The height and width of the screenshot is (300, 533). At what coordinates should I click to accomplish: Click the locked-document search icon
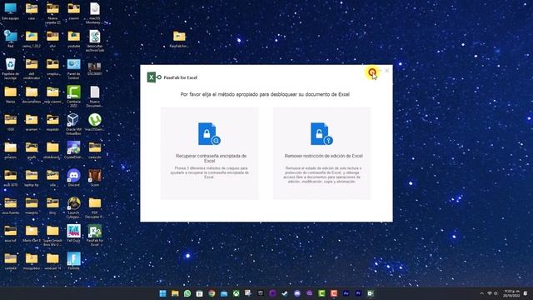pos(209,134)
